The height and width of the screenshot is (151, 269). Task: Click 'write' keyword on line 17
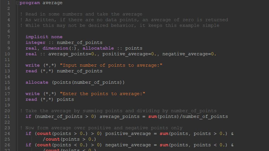[33, 94]
